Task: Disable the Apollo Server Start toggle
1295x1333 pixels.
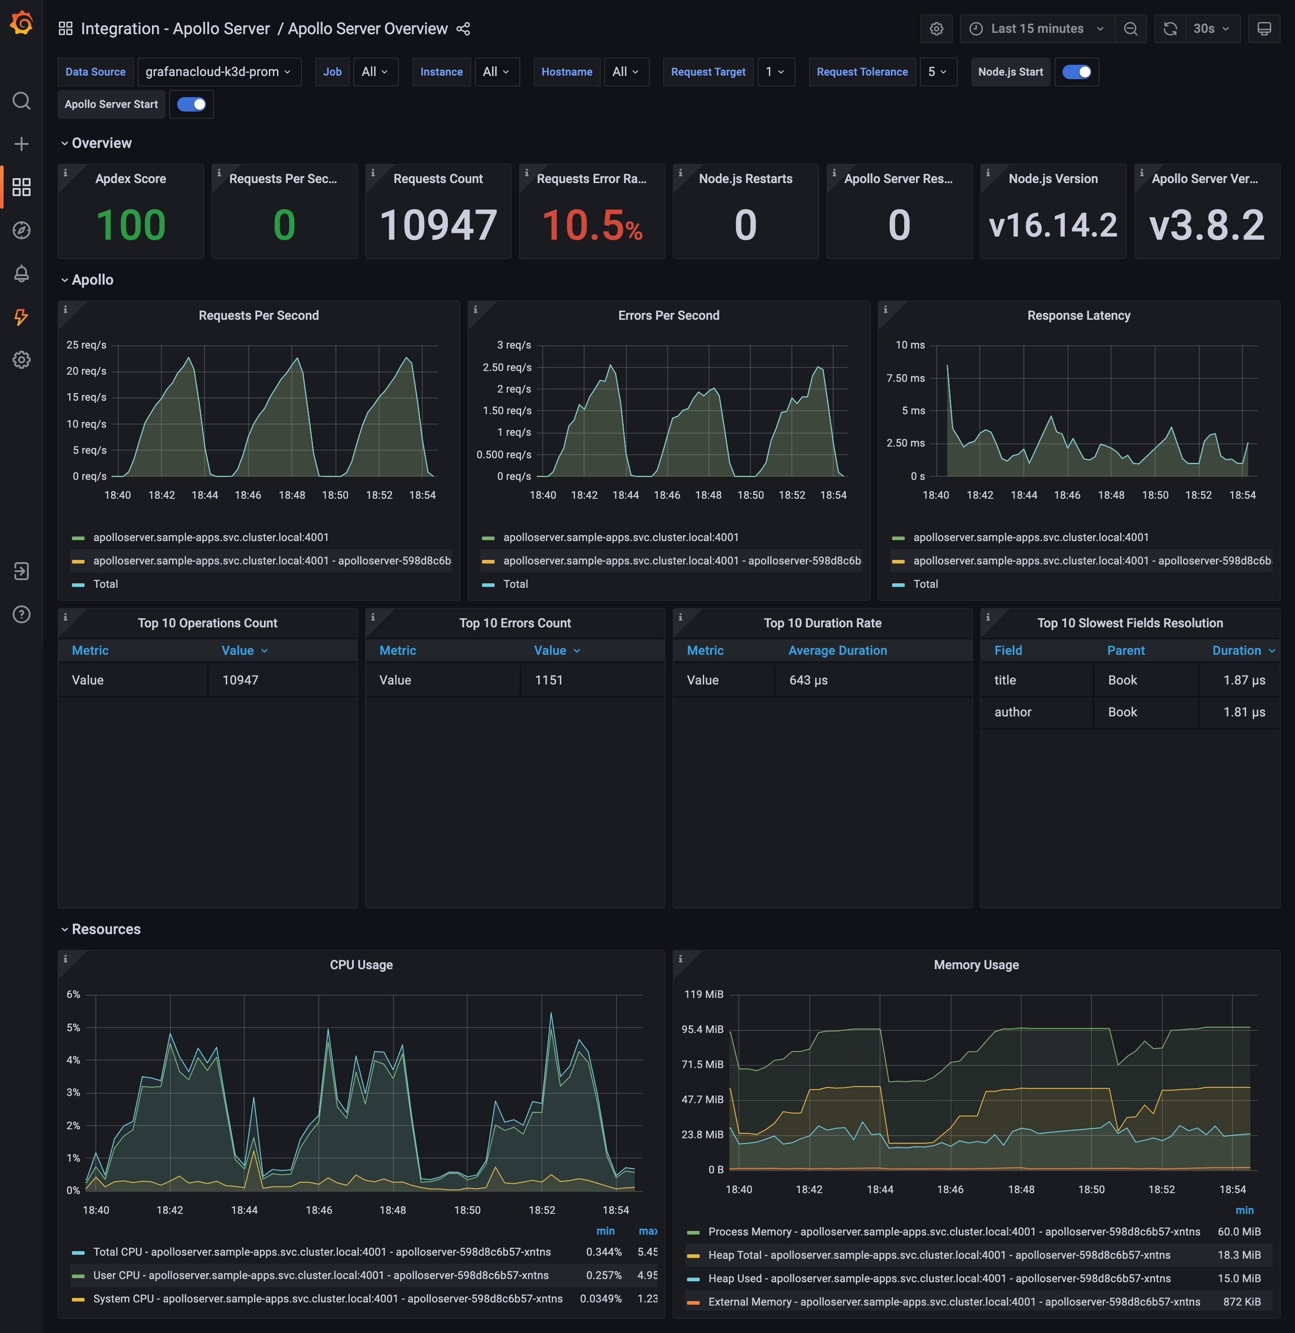Action: [x=191, y=104]
